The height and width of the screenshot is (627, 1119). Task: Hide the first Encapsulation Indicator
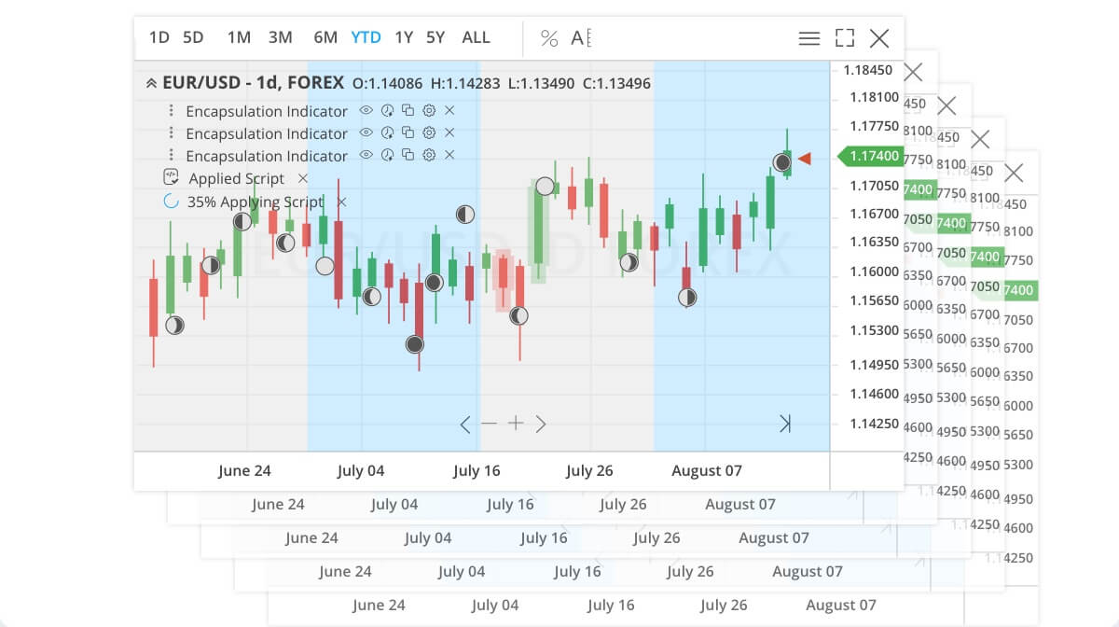(x=366, y=110)
